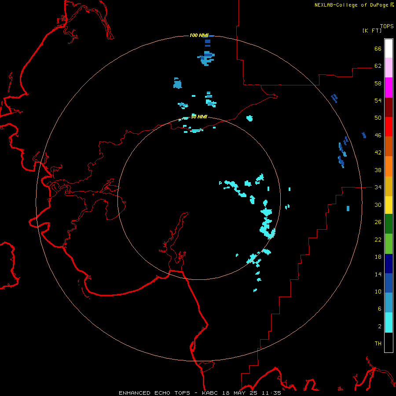Click the "54" legend value
Viewport: 396px width, 396px height.
(378, 100)
